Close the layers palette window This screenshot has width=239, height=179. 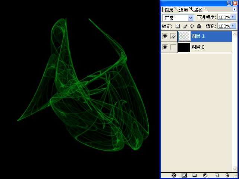pos(235,3)
